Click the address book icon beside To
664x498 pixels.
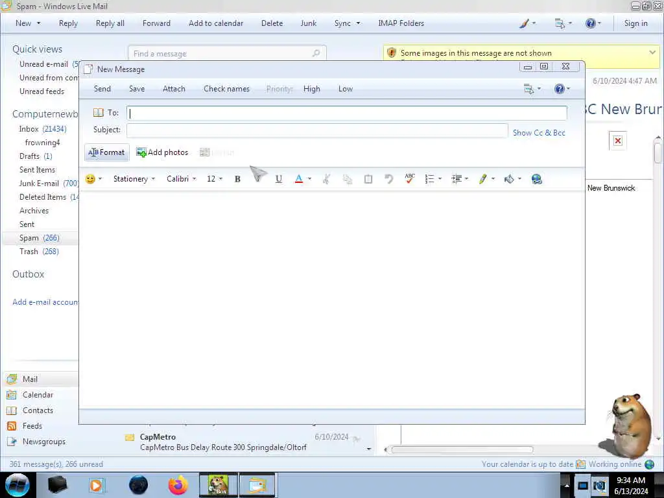pos(99,113)
